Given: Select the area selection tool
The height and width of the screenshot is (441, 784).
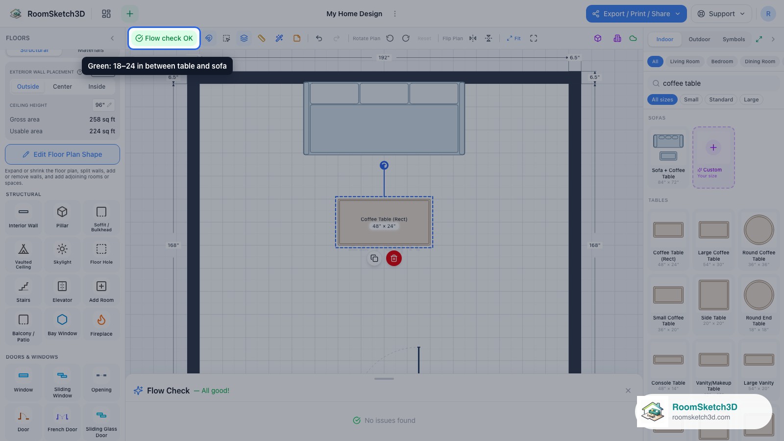Looking at the screenshot, I should [x=226, y=38].
